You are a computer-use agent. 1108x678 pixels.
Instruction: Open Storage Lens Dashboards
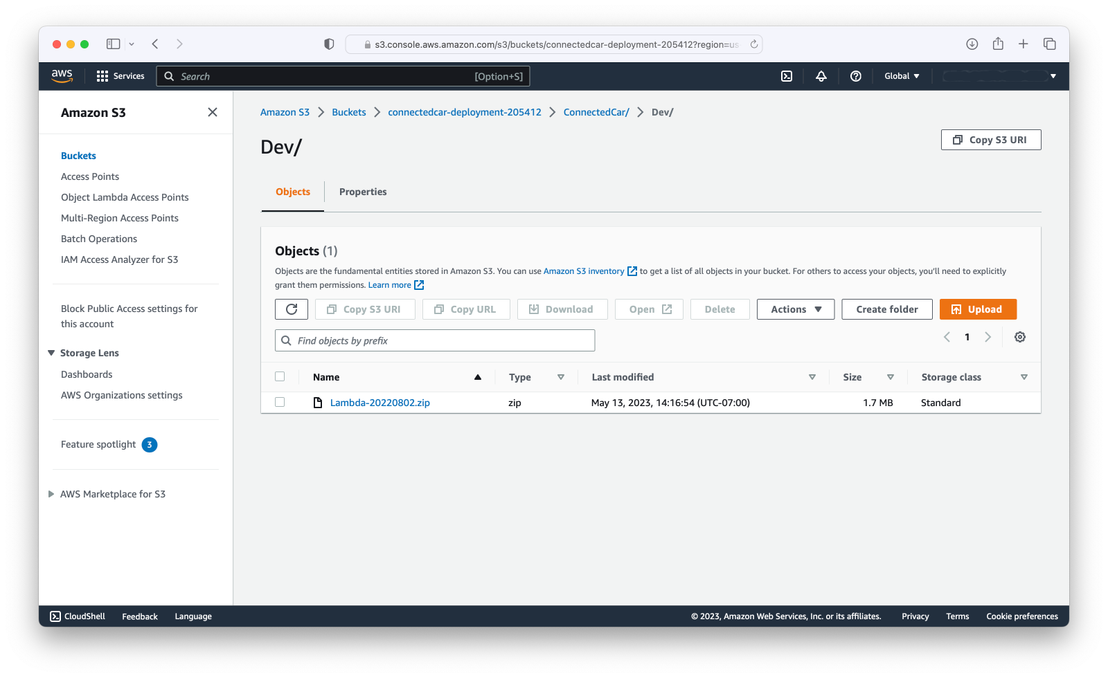87,374
